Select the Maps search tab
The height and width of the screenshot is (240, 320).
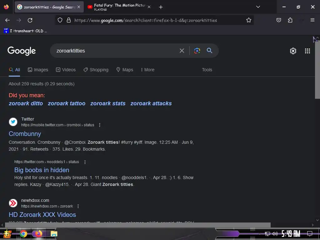coord(125,70)
